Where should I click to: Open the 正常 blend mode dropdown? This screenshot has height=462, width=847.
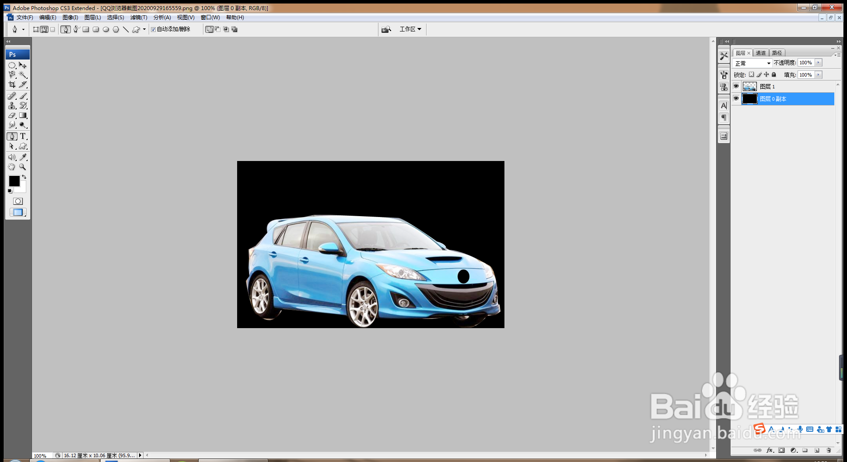coord(752,63)
